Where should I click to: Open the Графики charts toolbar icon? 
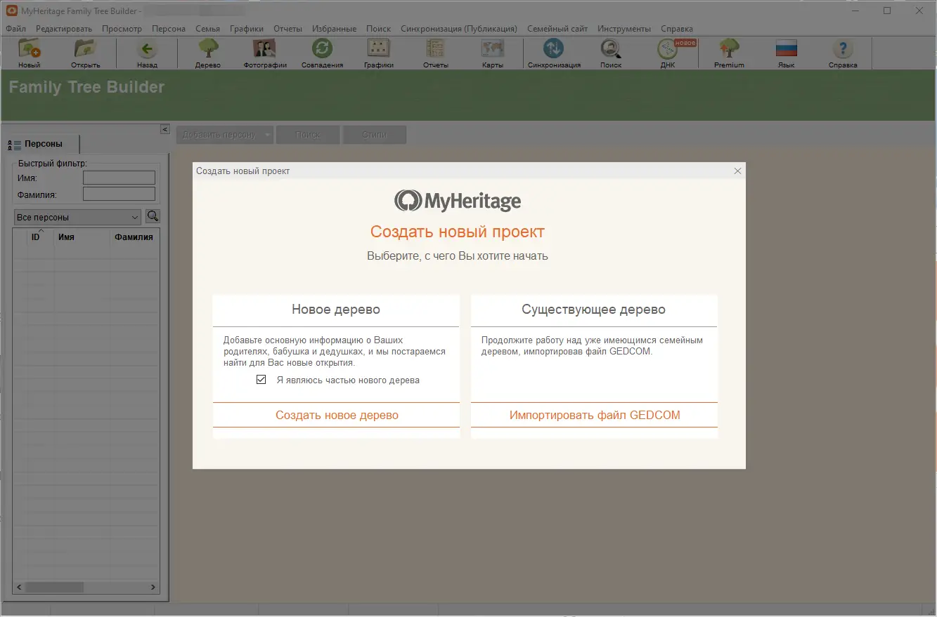[379, 53]
